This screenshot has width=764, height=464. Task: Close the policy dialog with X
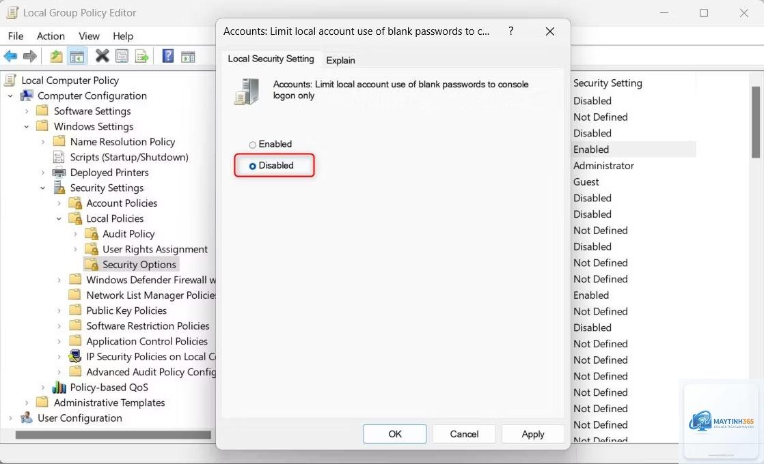coord(550,31)
